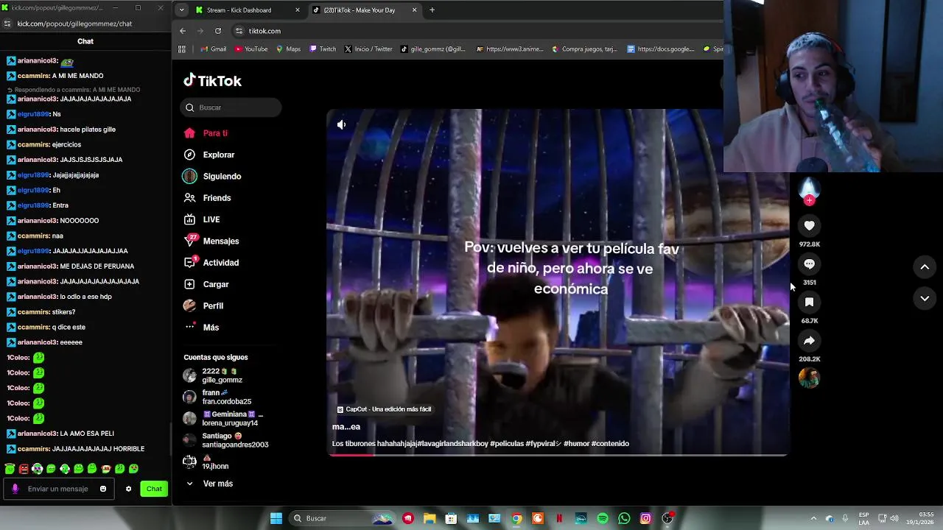Screen dimensions: 943x530
Task: Close the TikTok - Make Your Day tab
Action: (414, 10)
